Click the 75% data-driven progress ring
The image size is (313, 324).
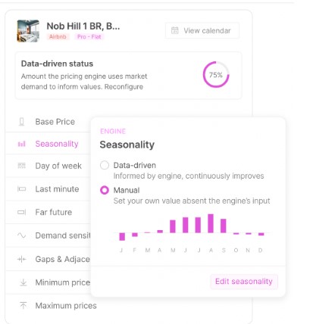pos(216,75)
